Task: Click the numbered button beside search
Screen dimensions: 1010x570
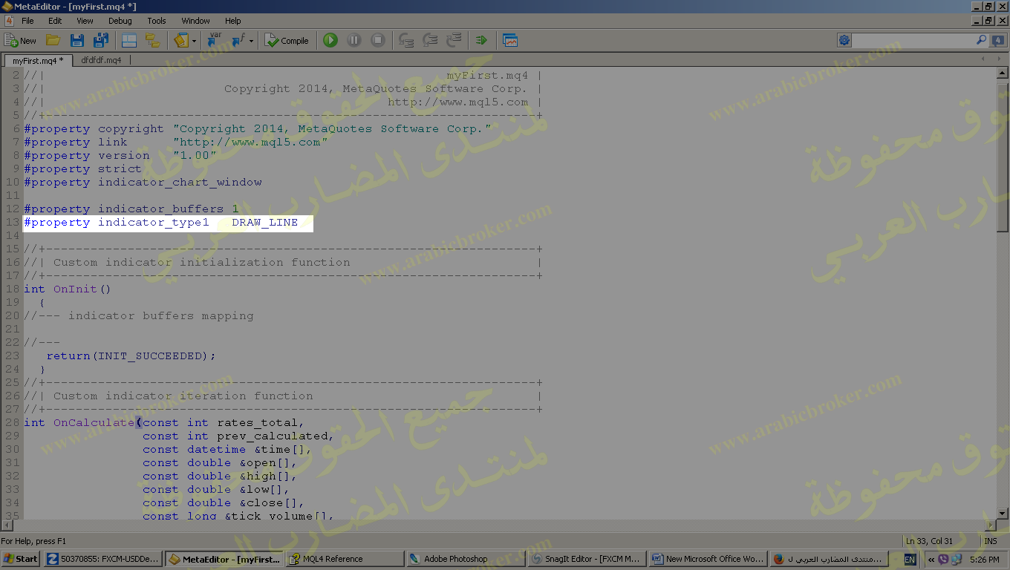Action: (998, 40)
